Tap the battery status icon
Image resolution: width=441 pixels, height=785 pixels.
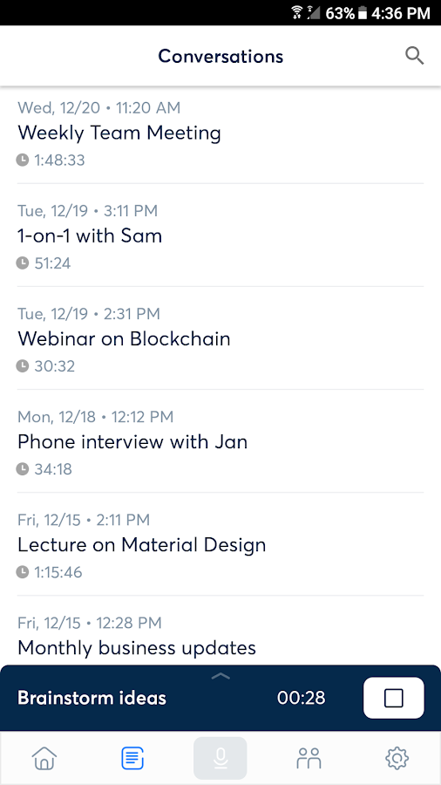pyautogui.click(x=363, y=13)
